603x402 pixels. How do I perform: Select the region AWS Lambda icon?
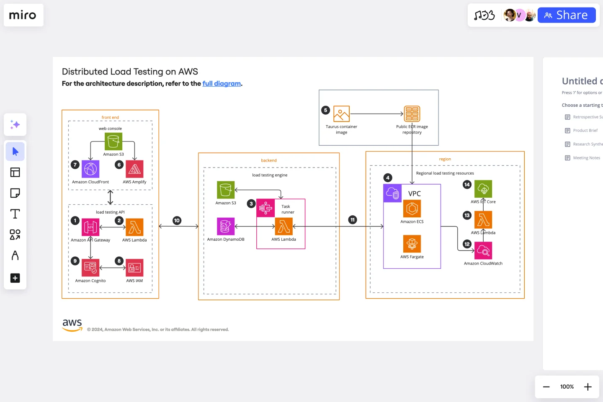click(483, 220)
